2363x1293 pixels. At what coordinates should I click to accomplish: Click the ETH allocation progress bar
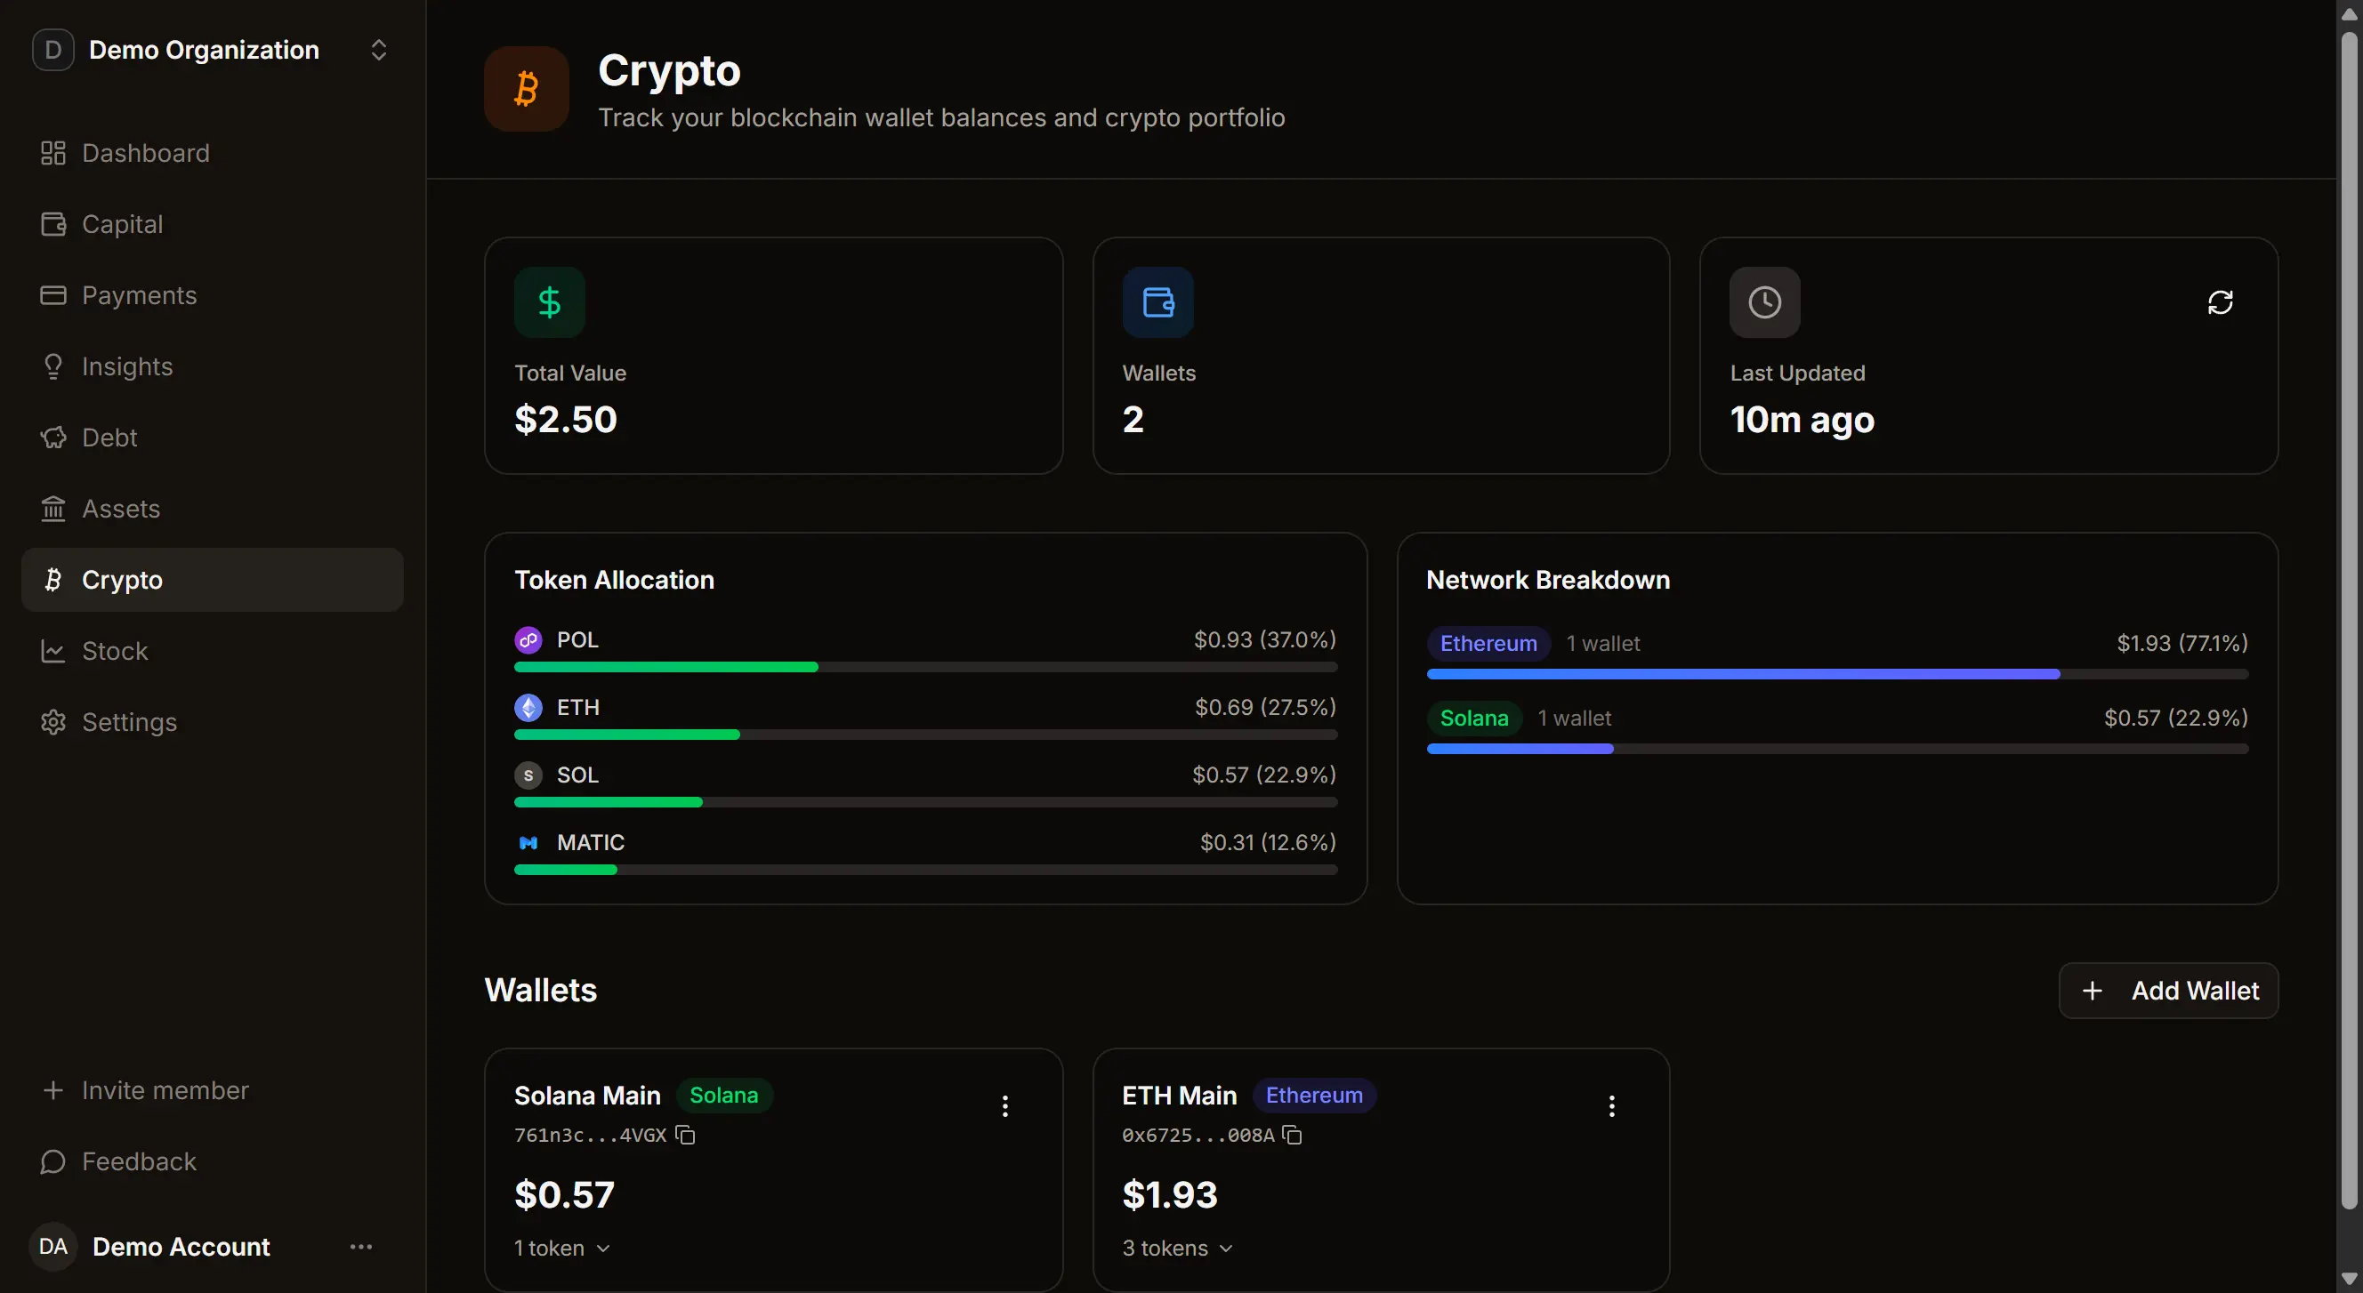925,735
